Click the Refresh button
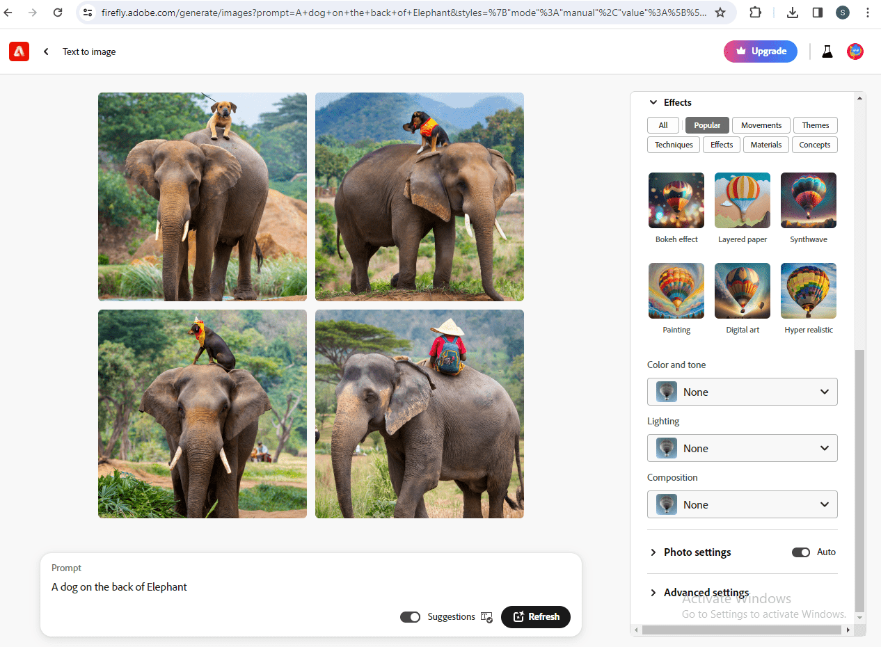This screenshot has height=647, width=881. (x=536, y=617)
